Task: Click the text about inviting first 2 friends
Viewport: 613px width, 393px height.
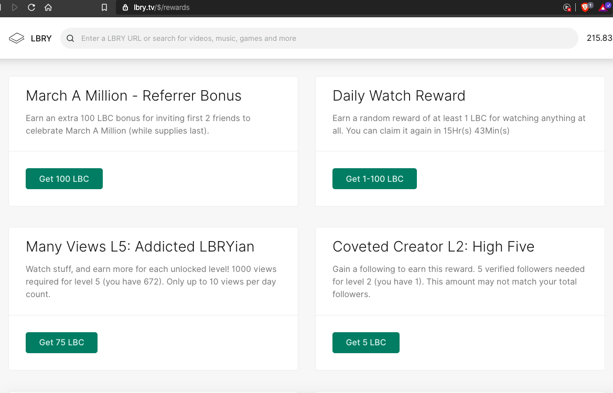Action: [x=138, y=124]
